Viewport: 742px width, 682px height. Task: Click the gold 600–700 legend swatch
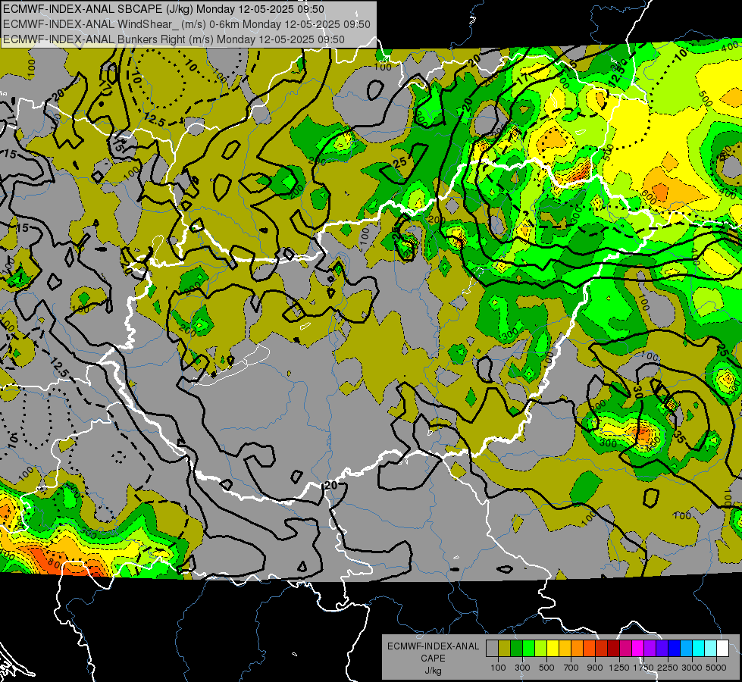tap(565, 648)
